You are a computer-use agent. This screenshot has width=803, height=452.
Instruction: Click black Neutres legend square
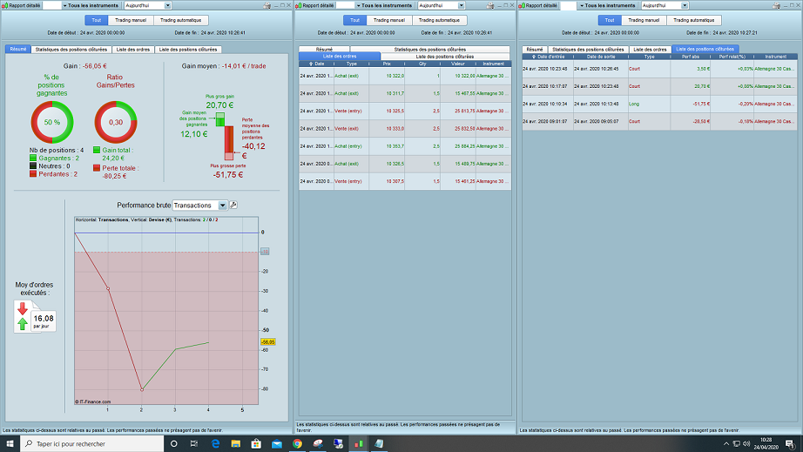click(33, 165)
